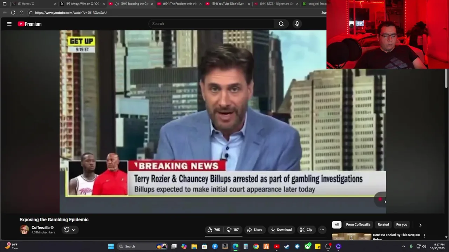This screenshot has width=449, height=252.
Task: Close the '(3) Home / X' tab
Action: tap(55, 4)
